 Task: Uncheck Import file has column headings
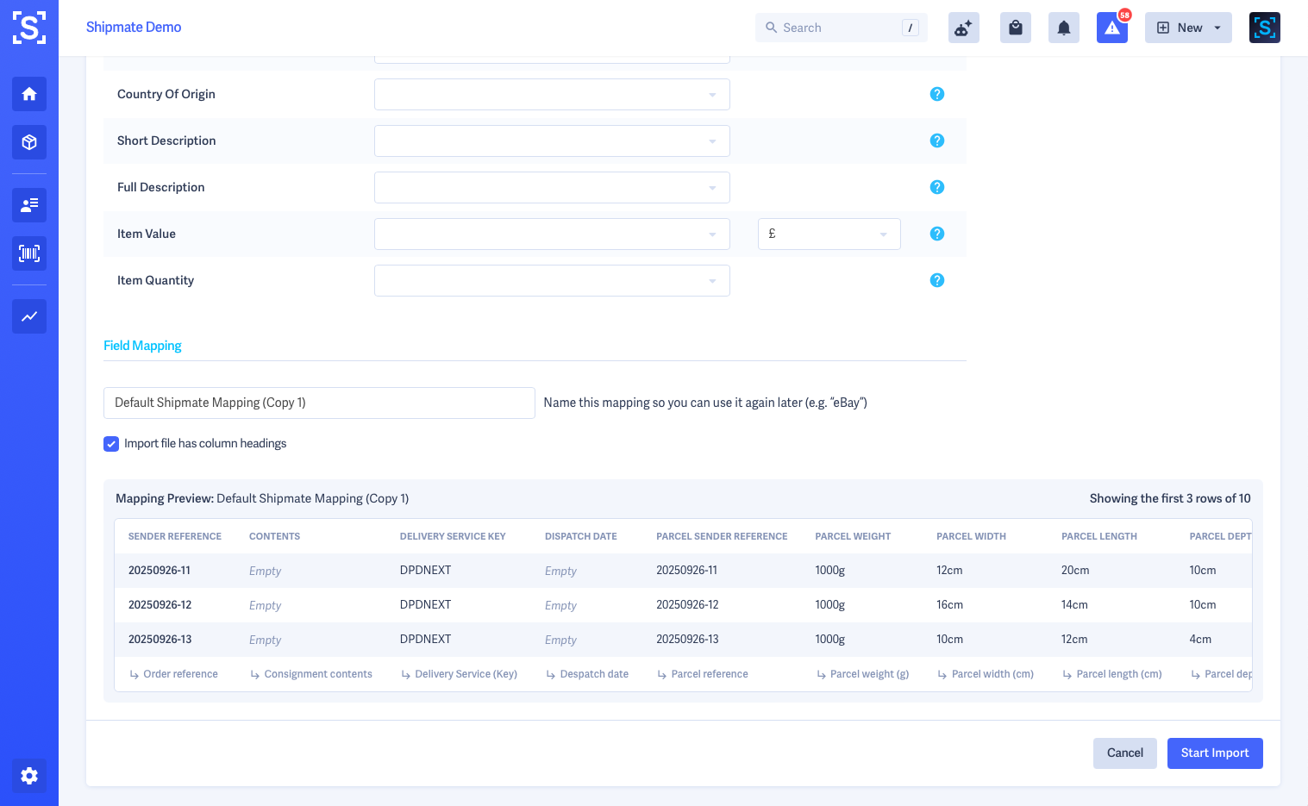[x=111, y=444]
